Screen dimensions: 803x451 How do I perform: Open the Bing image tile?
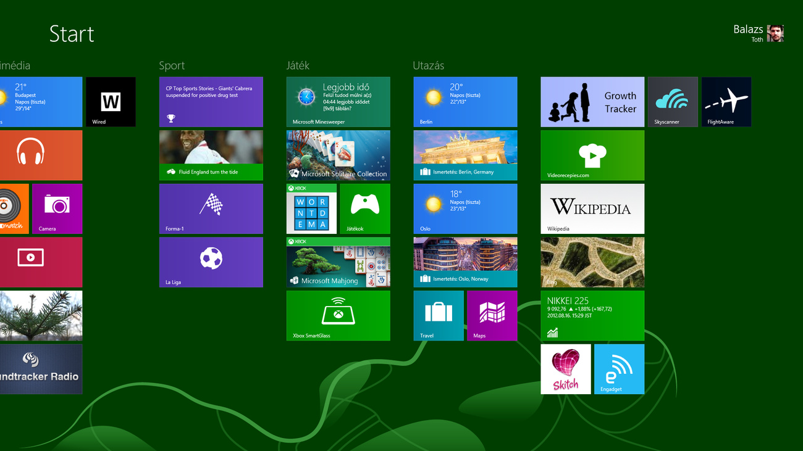592,262
